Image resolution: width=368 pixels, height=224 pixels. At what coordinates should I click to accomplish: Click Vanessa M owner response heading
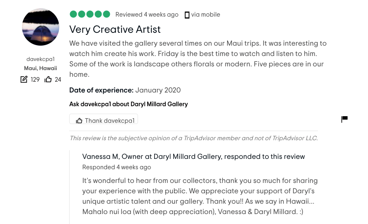click(x=193, y=156)
